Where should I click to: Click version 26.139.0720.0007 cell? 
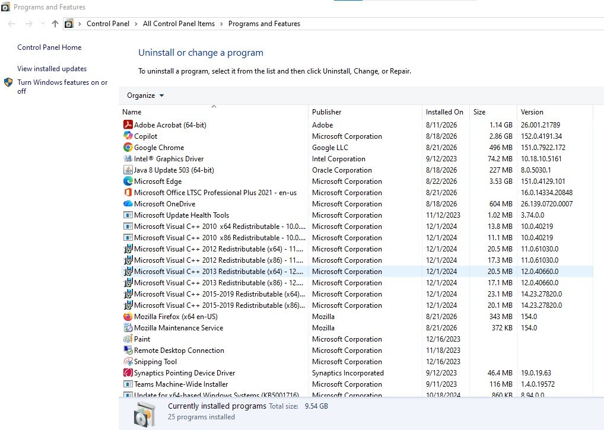tap(546, 203)
